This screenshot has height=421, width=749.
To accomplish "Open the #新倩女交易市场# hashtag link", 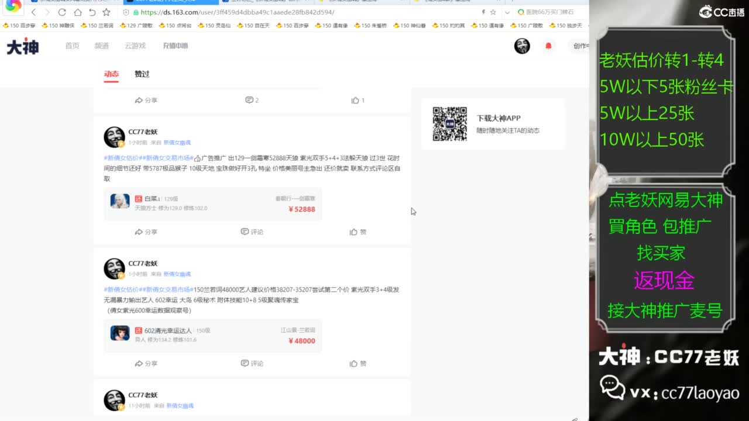I will click(169, 157).
